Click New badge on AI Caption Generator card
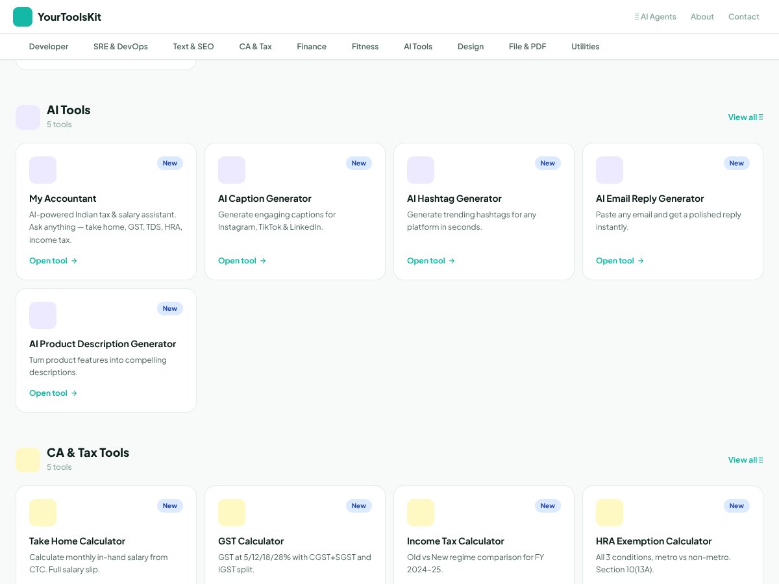Image resolution: width=779 pixels, height=584 pixels. 359,164
